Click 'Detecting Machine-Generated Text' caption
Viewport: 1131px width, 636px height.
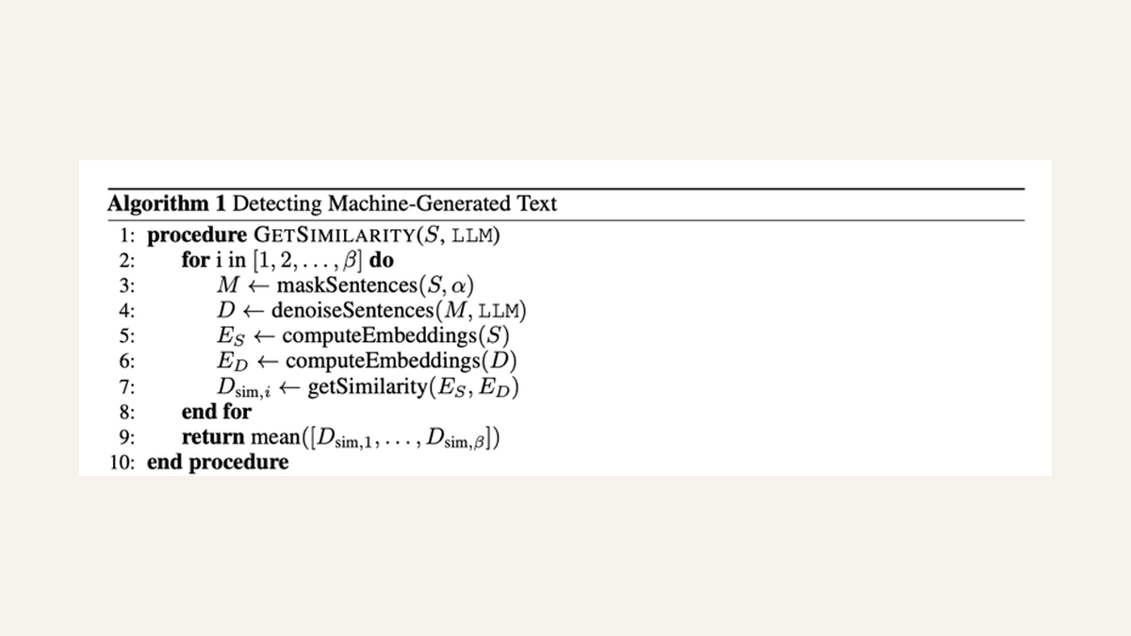tap(395, 204)
